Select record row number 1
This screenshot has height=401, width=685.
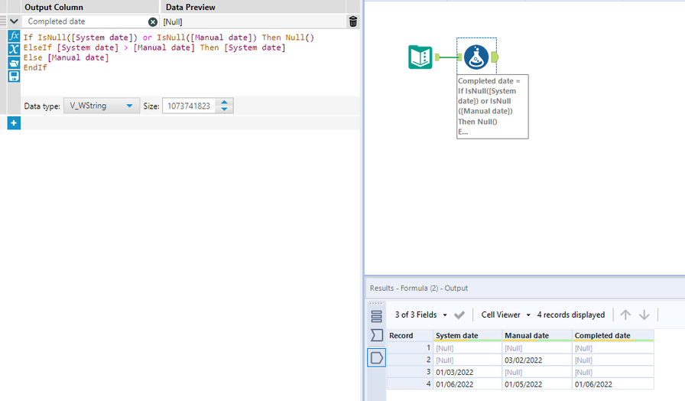tap(410, 348)
